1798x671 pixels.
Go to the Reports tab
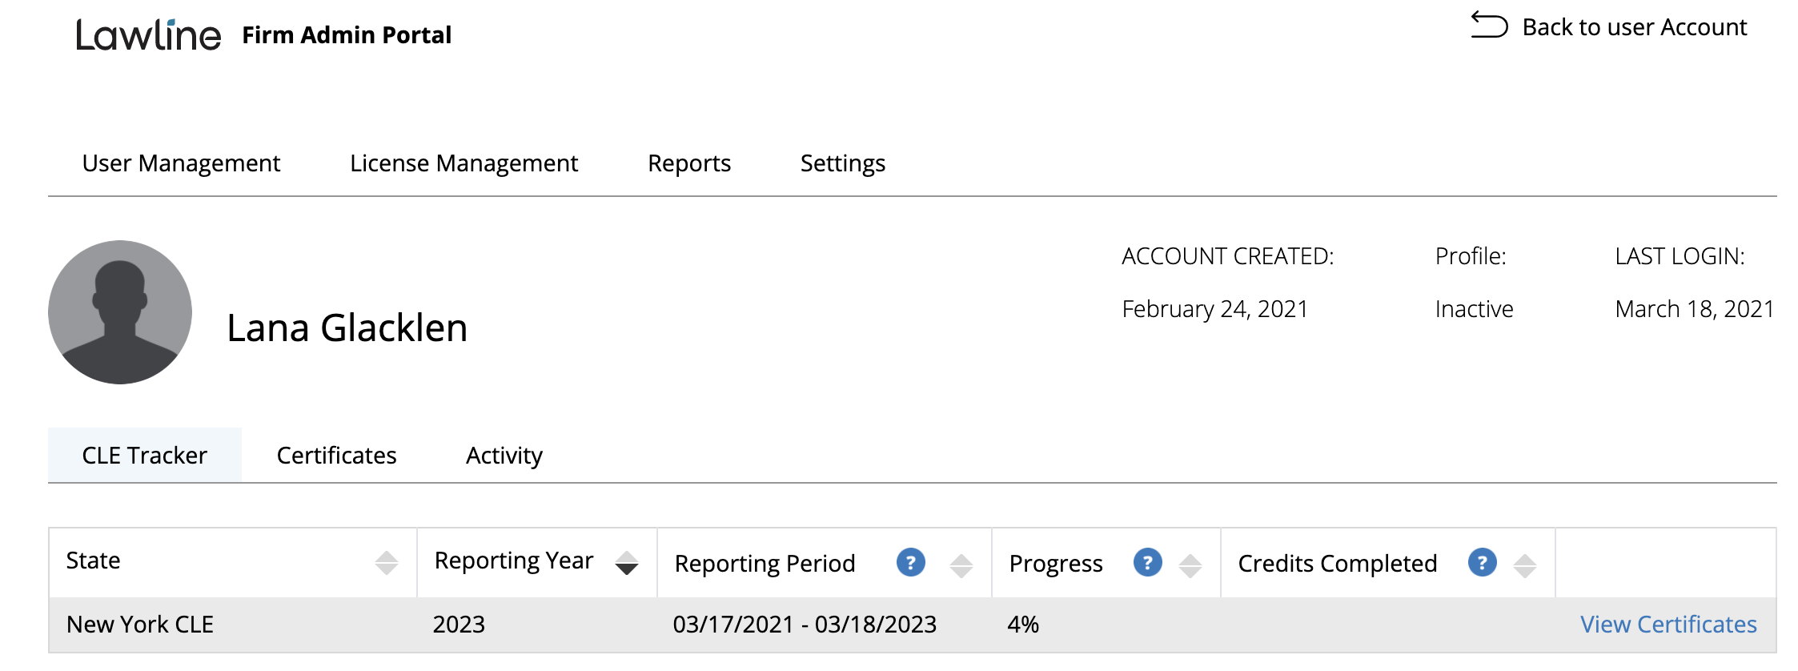point(689,163)
